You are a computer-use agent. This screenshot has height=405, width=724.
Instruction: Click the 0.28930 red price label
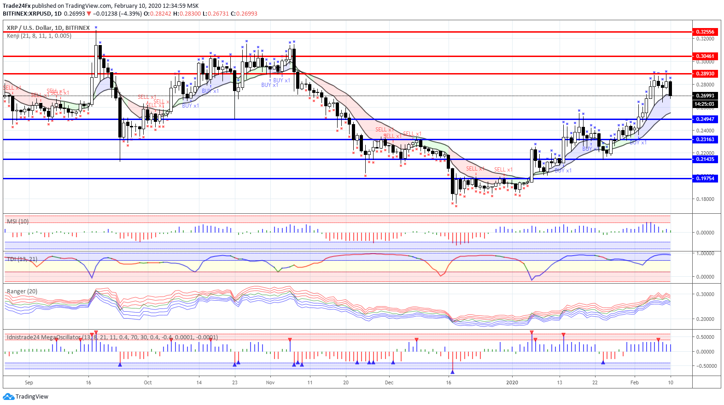point(705,74)
